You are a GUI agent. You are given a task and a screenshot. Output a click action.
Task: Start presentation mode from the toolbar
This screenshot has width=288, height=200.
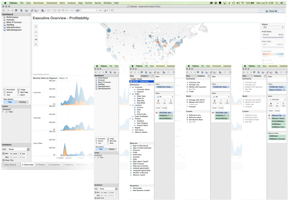coord(112,11)
